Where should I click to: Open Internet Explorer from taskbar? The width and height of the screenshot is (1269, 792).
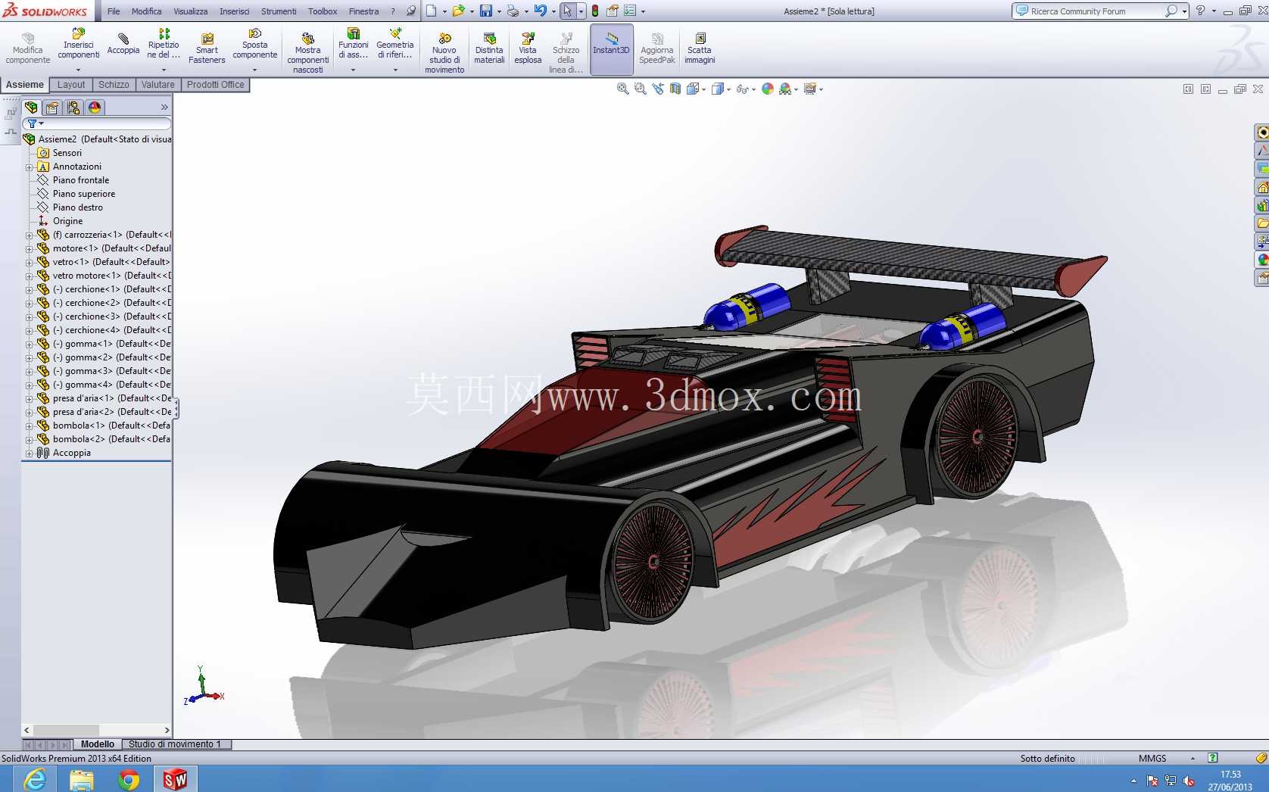pyautogui.click(x=35, y=779)
